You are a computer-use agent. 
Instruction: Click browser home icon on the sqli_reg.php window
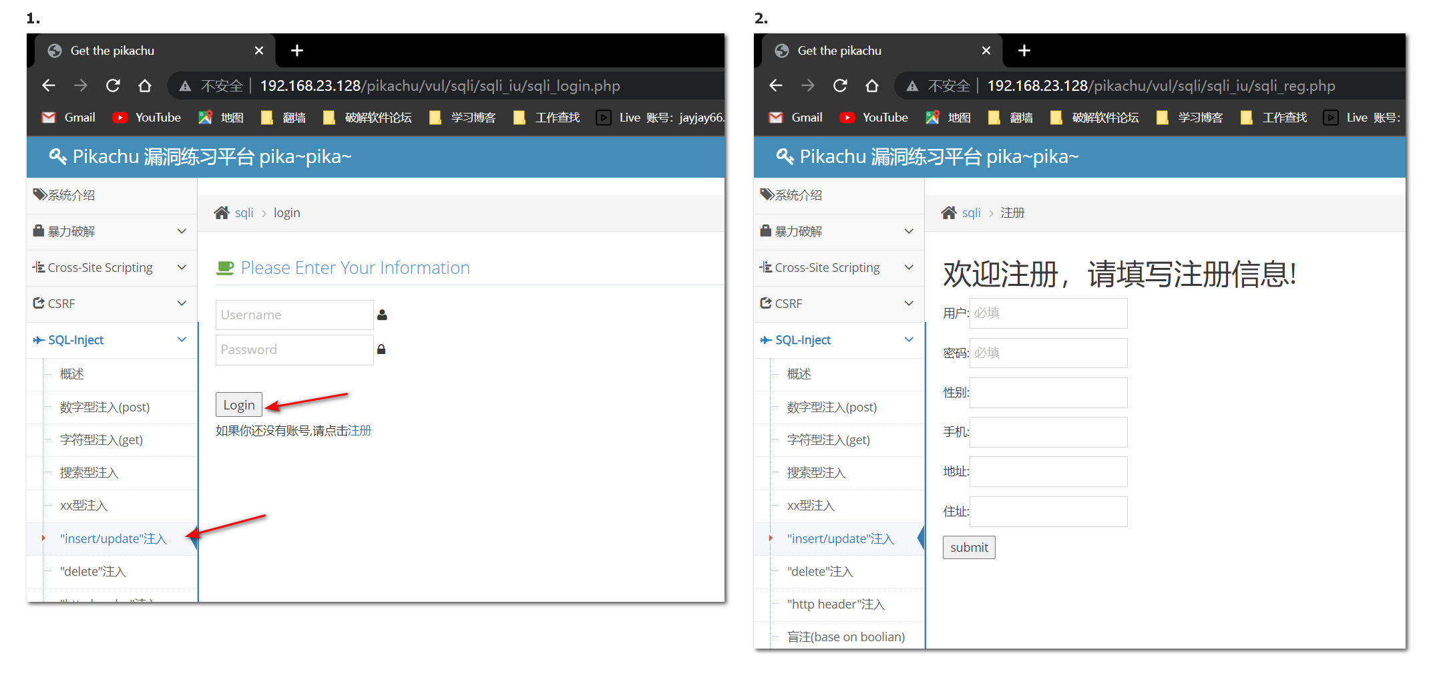click(872, 86)
